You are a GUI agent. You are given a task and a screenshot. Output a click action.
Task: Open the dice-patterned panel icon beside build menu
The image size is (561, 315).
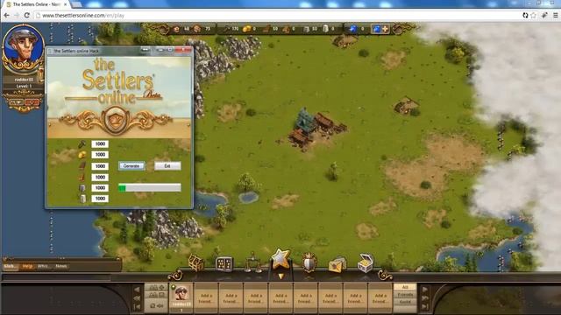224,264
